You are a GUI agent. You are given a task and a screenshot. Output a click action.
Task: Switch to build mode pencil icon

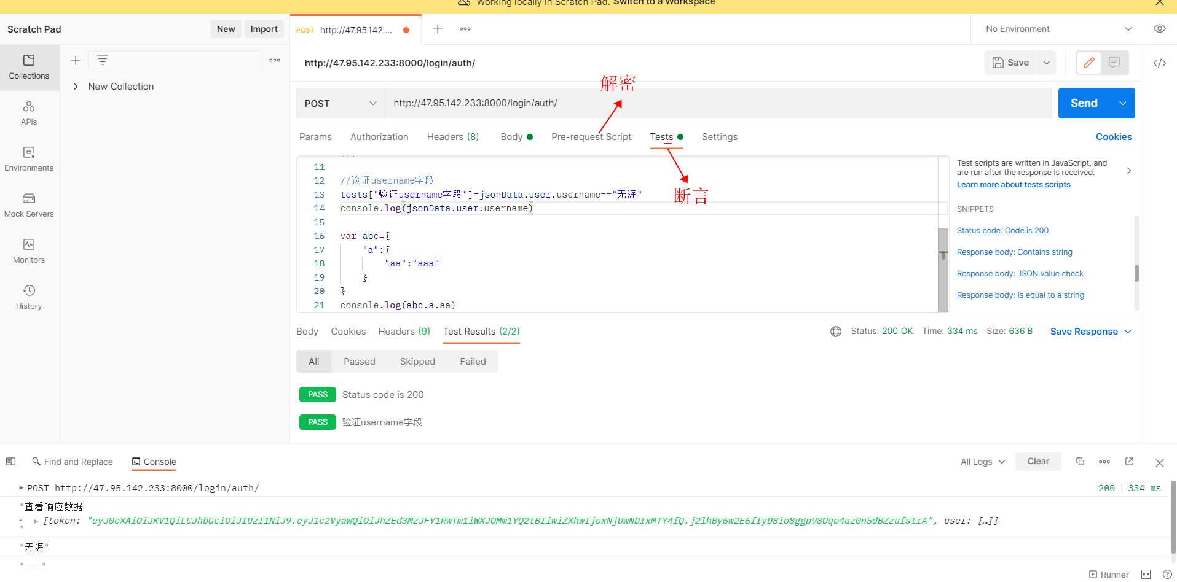1089,63
